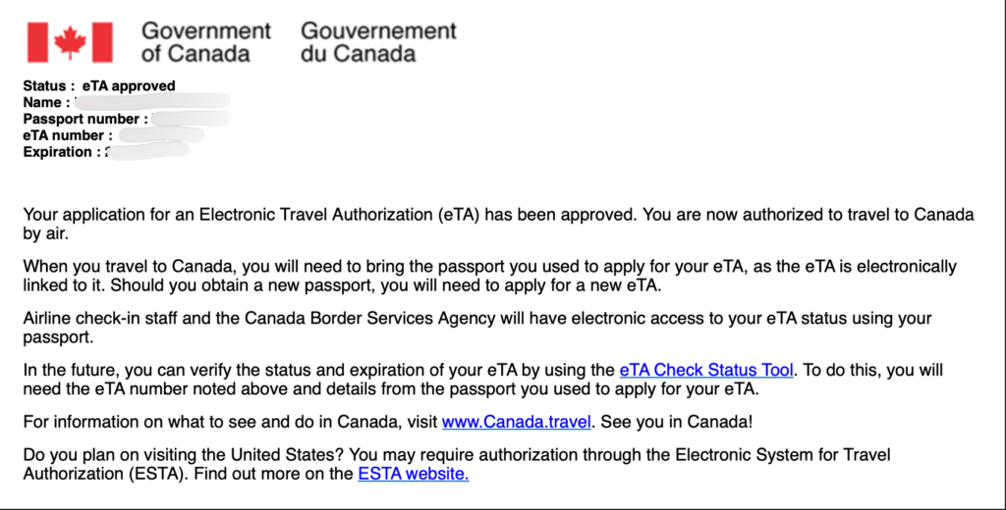1006x510 pixels.
Task: Click the "eTA number :" field label
Action: pyautogui.click(x=68, y=135)
